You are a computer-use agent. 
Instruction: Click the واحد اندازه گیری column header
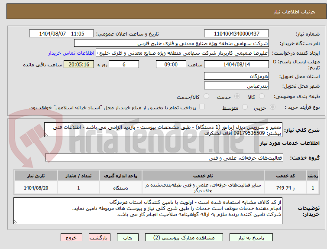click(121, 176)
